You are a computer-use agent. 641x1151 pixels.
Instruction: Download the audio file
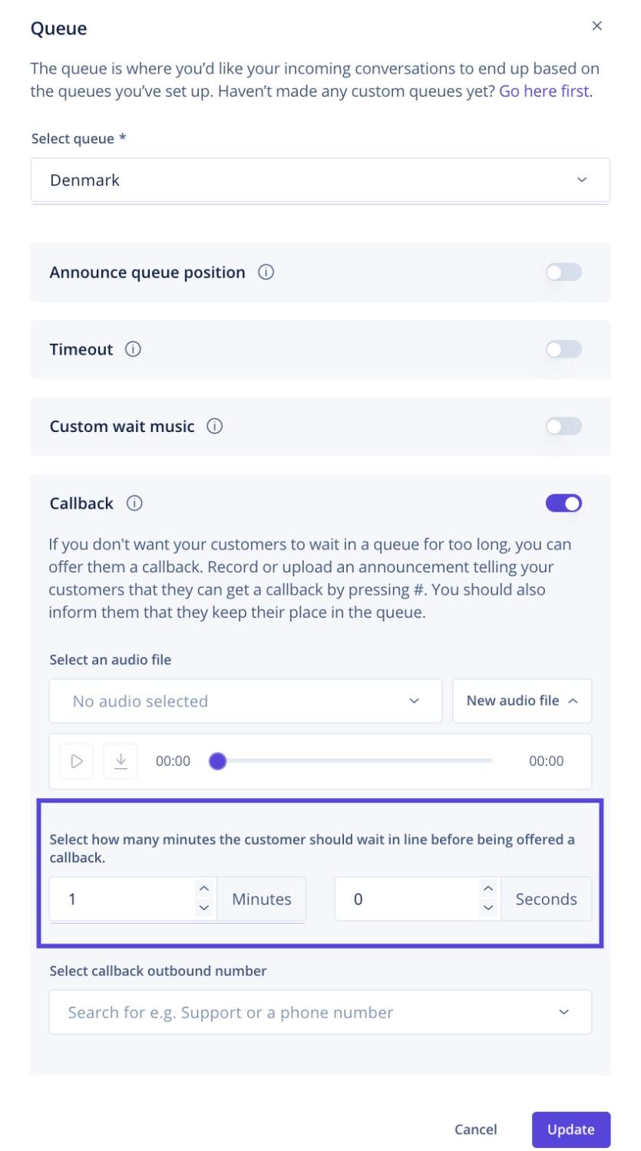(121, 761)
